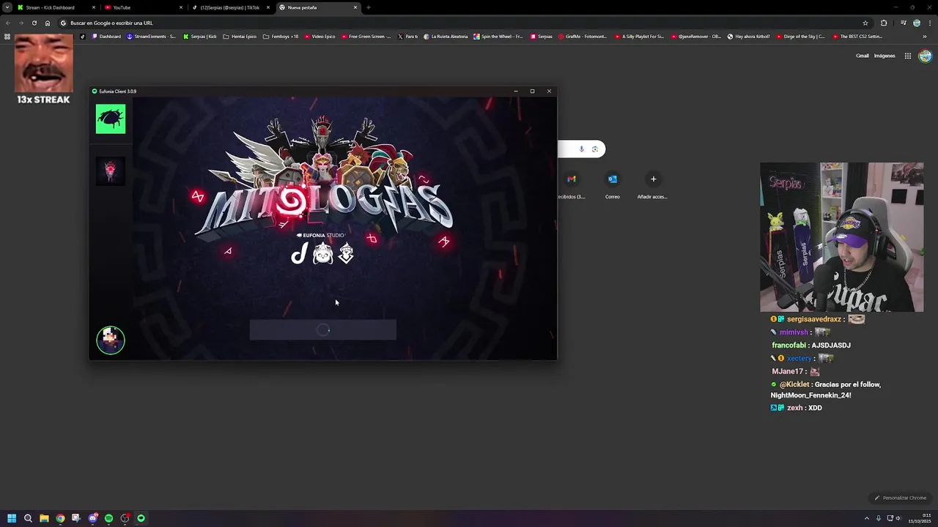
Task: Open OBS Studio from the taskbar
Action: point(125,518)
